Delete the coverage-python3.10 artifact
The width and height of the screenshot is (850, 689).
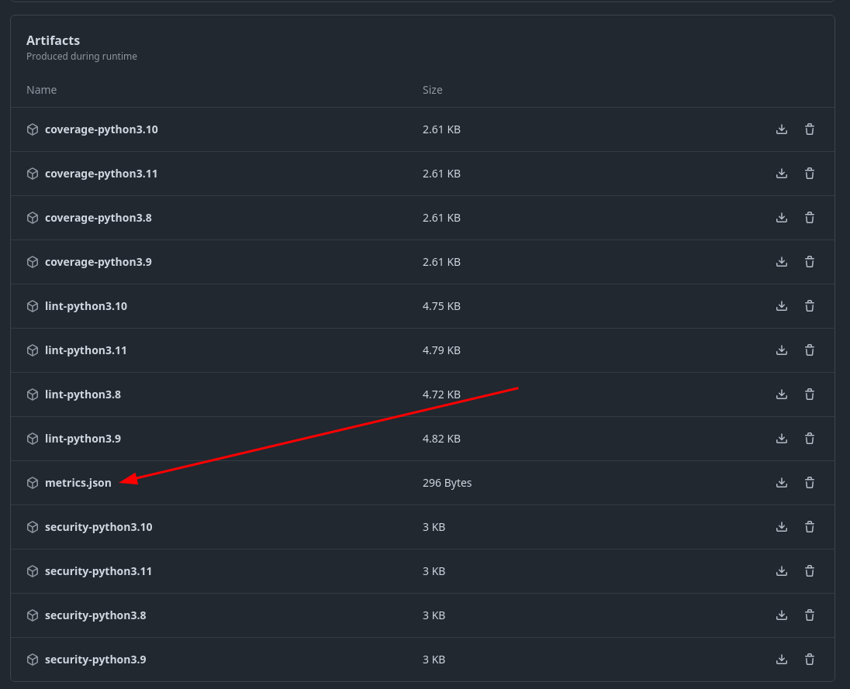click(810, 129)
